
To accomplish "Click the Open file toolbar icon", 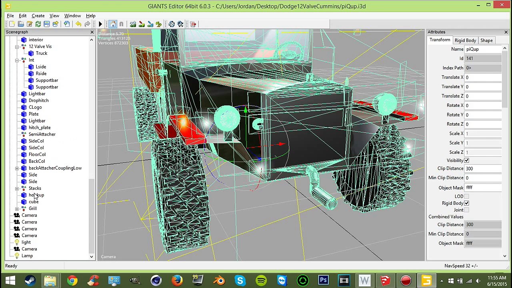I will [x=21, y=24].
